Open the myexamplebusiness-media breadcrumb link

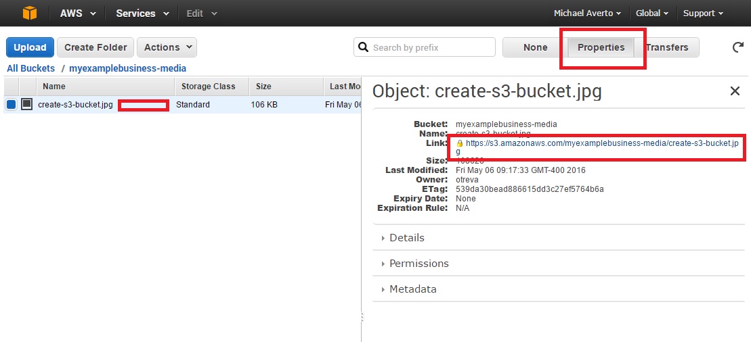[x=127, y=68]
